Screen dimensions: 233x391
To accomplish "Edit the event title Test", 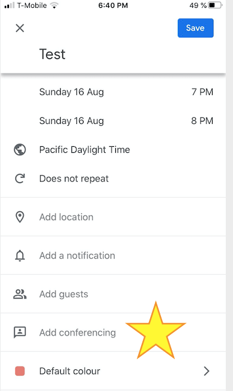I will tap(52, 54).
